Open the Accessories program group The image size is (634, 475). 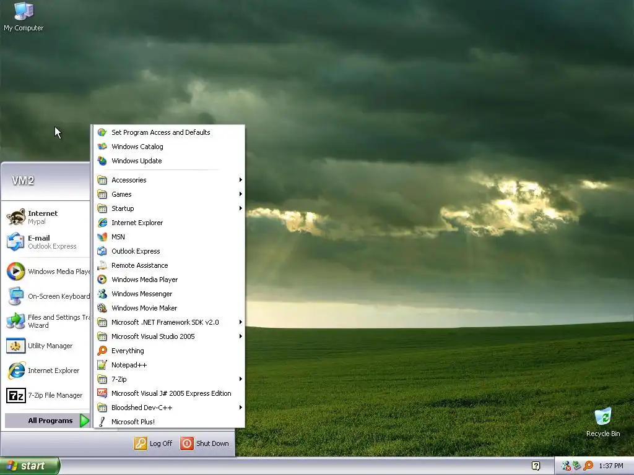[x=169, y=180]
